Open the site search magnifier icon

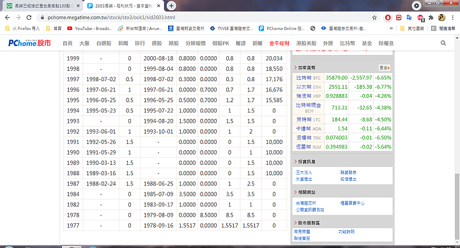coord(443,43)
